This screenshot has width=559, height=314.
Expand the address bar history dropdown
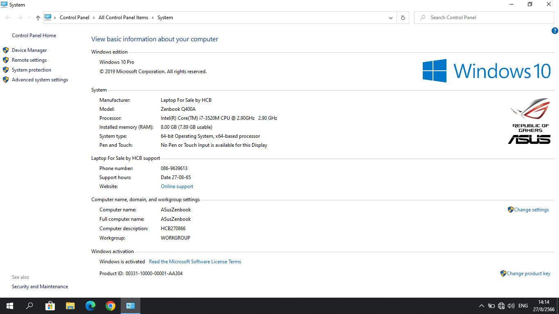(391, 18)
